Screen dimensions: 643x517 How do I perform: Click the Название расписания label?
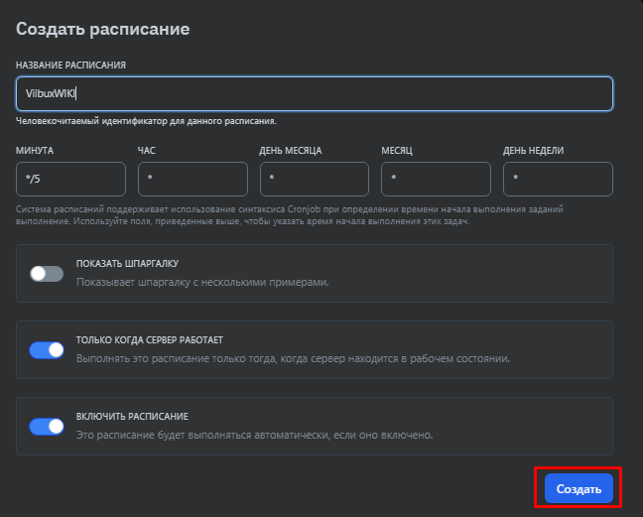click(70, 65)
